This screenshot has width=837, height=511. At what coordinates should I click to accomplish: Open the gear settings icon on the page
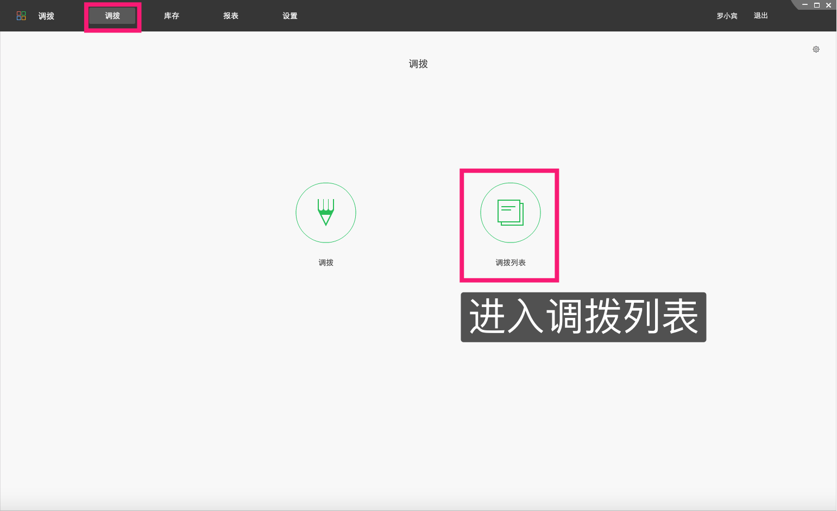[816, 49]
